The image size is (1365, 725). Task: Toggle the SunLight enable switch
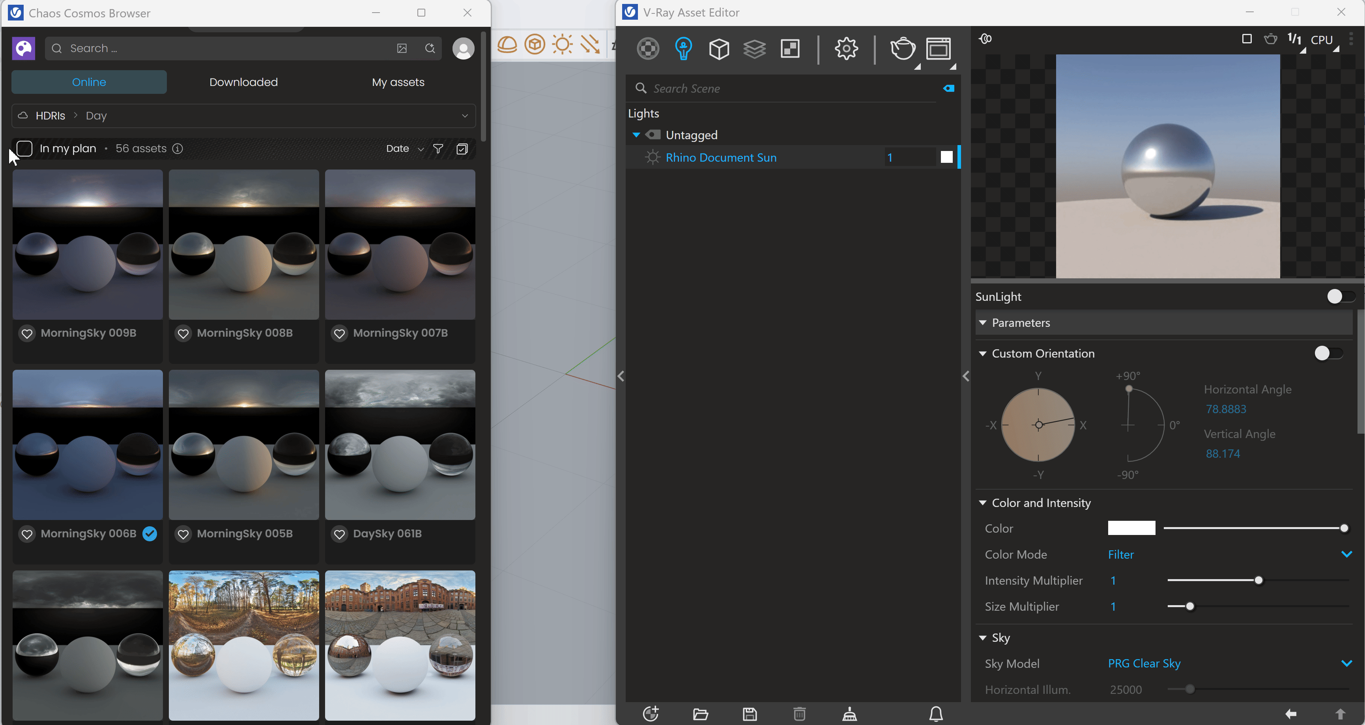pyautogui.click(x=1341, y=296)
